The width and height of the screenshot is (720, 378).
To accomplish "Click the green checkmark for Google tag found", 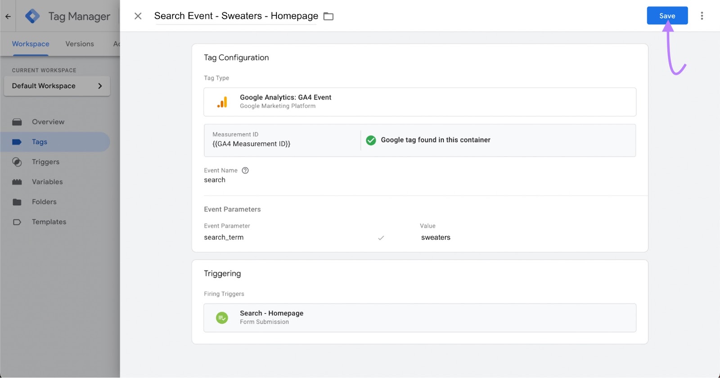I will (x=371, y=140).
